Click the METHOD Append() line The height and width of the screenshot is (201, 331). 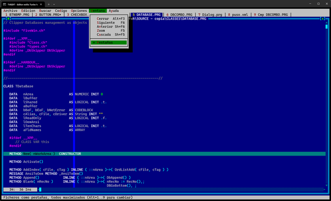tap(70, 178)
